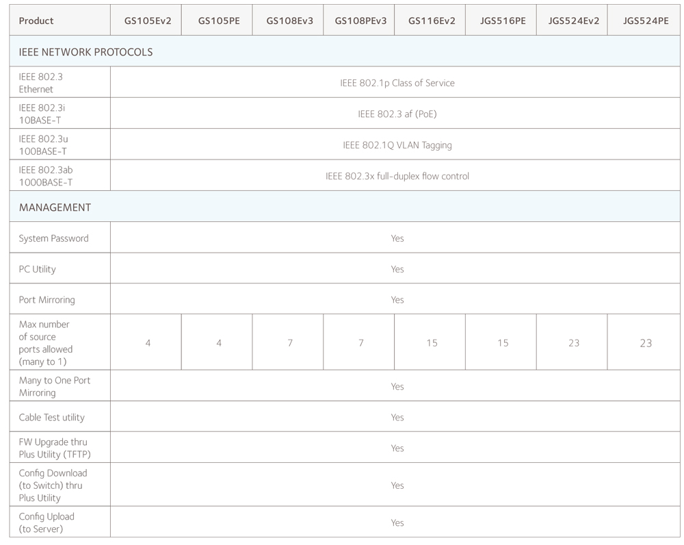Screen dimensions: 684x545
Task: Click the IEEE 802.3x full-duplex flow control cell
Action: click(397, 176)
